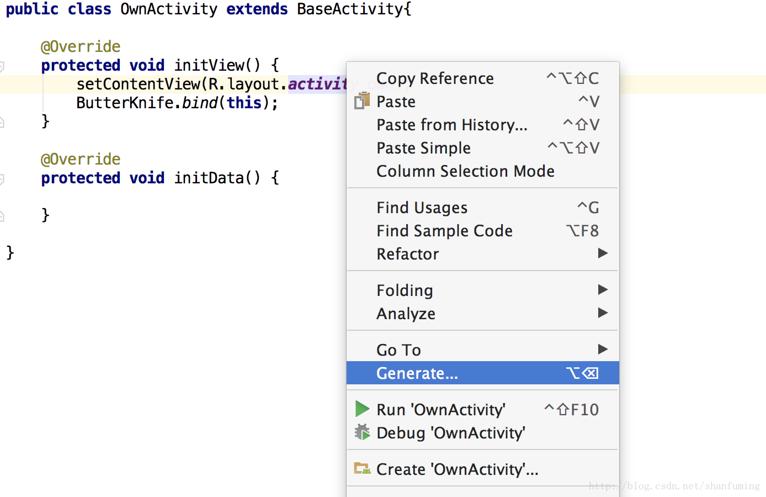
Task: Click the fold end marker of initView
Action: click(x=2, y=122)
